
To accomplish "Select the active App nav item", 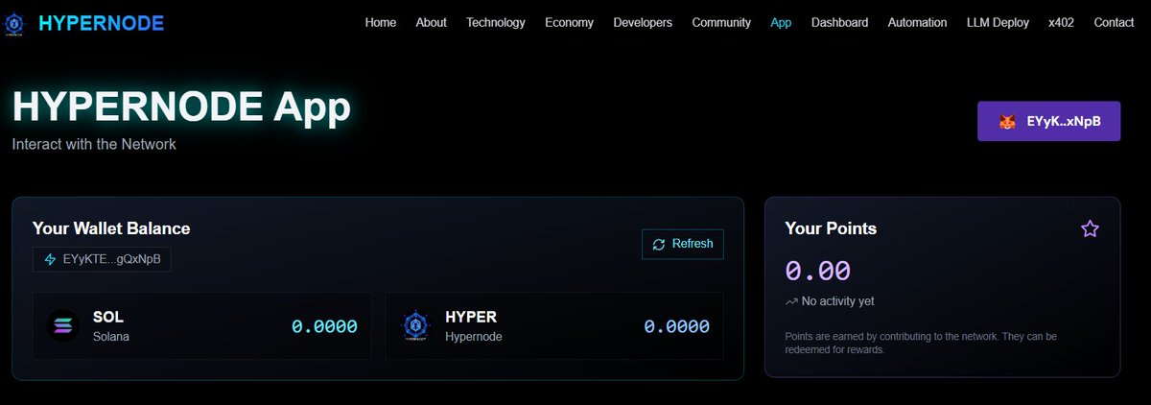I will (x=781, y=22).
